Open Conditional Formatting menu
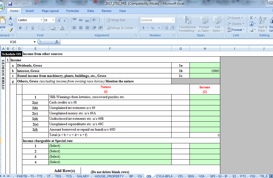Screen dimensions: 273x178 [x=187, y=24]
